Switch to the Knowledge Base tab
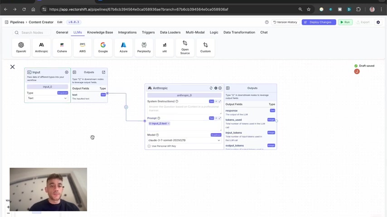 pyautogui.click(x=100, y=32)
